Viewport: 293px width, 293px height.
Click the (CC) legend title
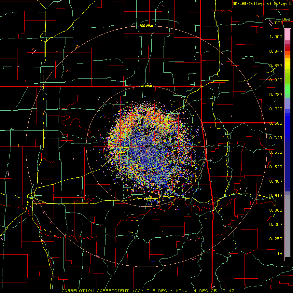point(278,22)
